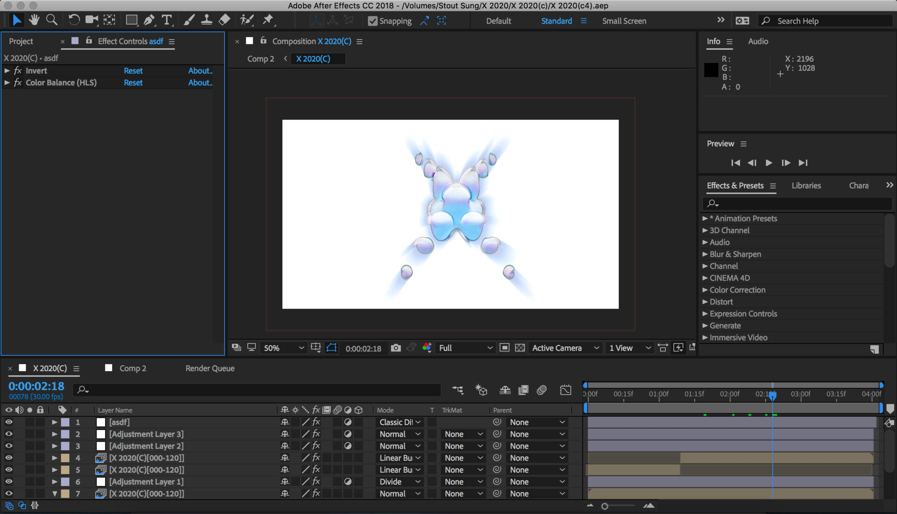The image size is (897, 514).
Task: Toggle visibility of Adjustment Layer 1
Action: pos(9,482)
